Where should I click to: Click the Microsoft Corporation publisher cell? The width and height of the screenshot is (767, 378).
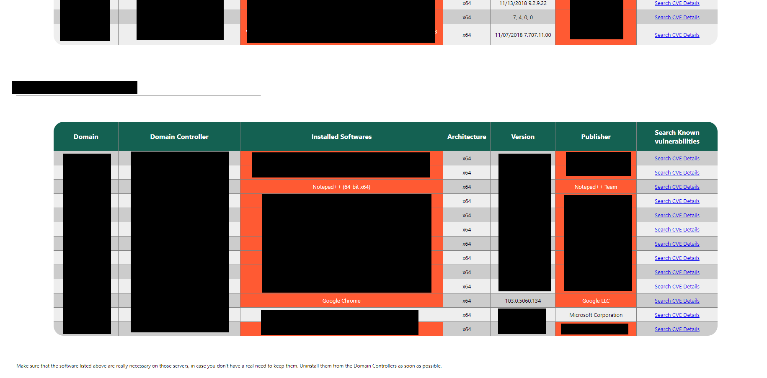pos(596,315)
